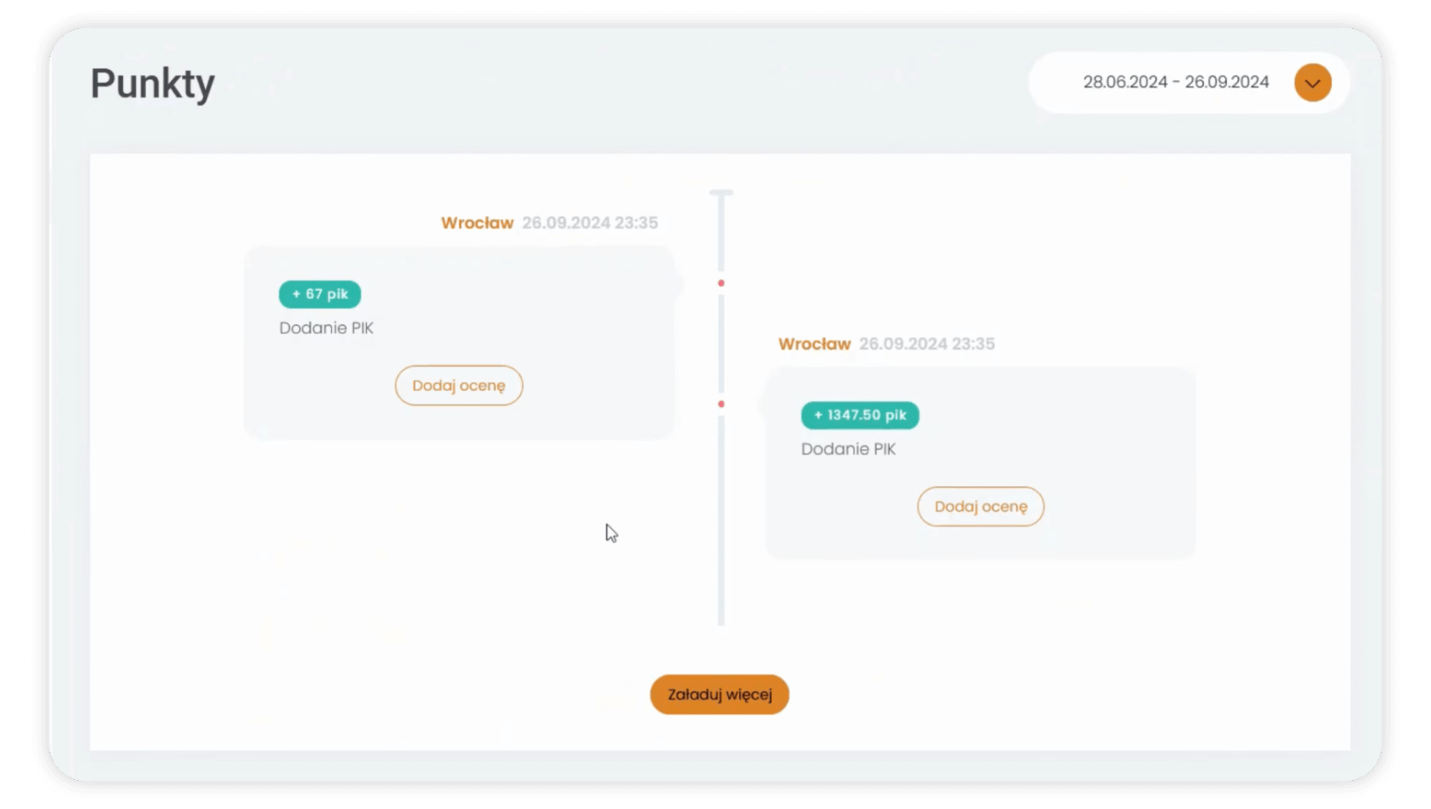The height and width of the screenshot is (809, 1431).
Task: Click the timeline line below the lower red dot
Action: coord(721,521)
